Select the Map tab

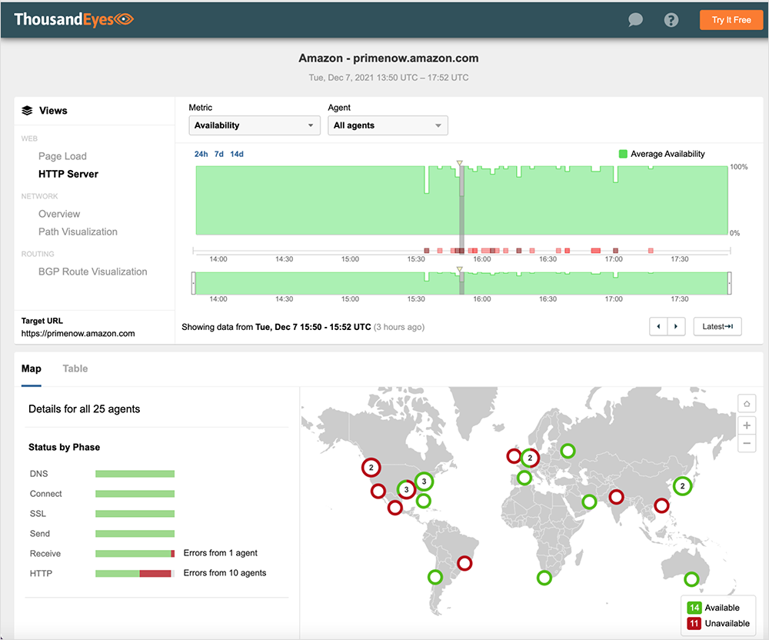point(32,368)
